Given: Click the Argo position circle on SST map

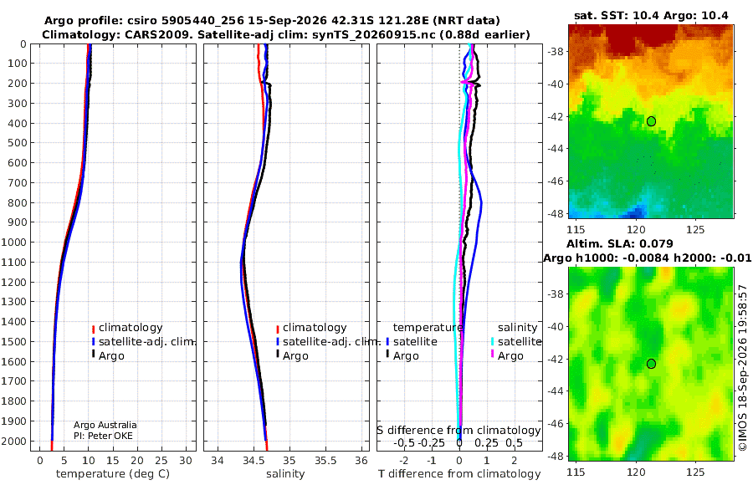Looking at the screenshot, I should [x=651, y=121].
